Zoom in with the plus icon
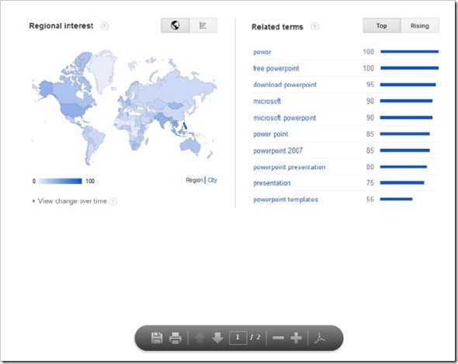The height and width of the screenshot is (364, 458). click(296, 338)
